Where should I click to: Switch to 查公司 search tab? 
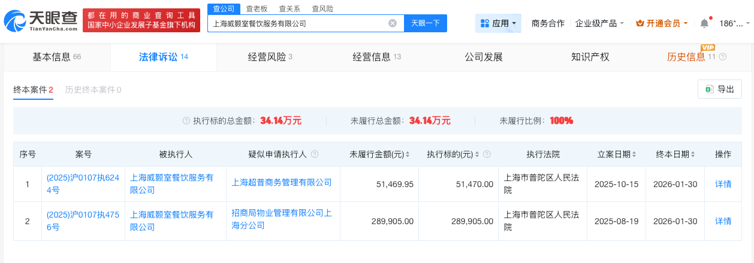(223, 9)
